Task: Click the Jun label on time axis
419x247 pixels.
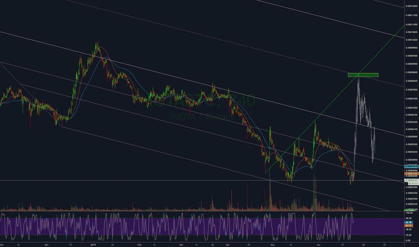Action: (x=318, y=244)
